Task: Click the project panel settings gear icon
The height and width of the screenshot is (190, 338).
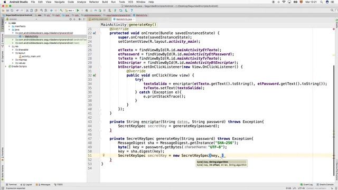Action: (x=80, y=19)
